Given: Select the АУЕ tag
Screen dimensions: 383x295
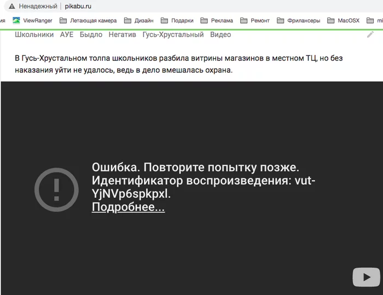Looking at the screenshot, I should point(67,34).
